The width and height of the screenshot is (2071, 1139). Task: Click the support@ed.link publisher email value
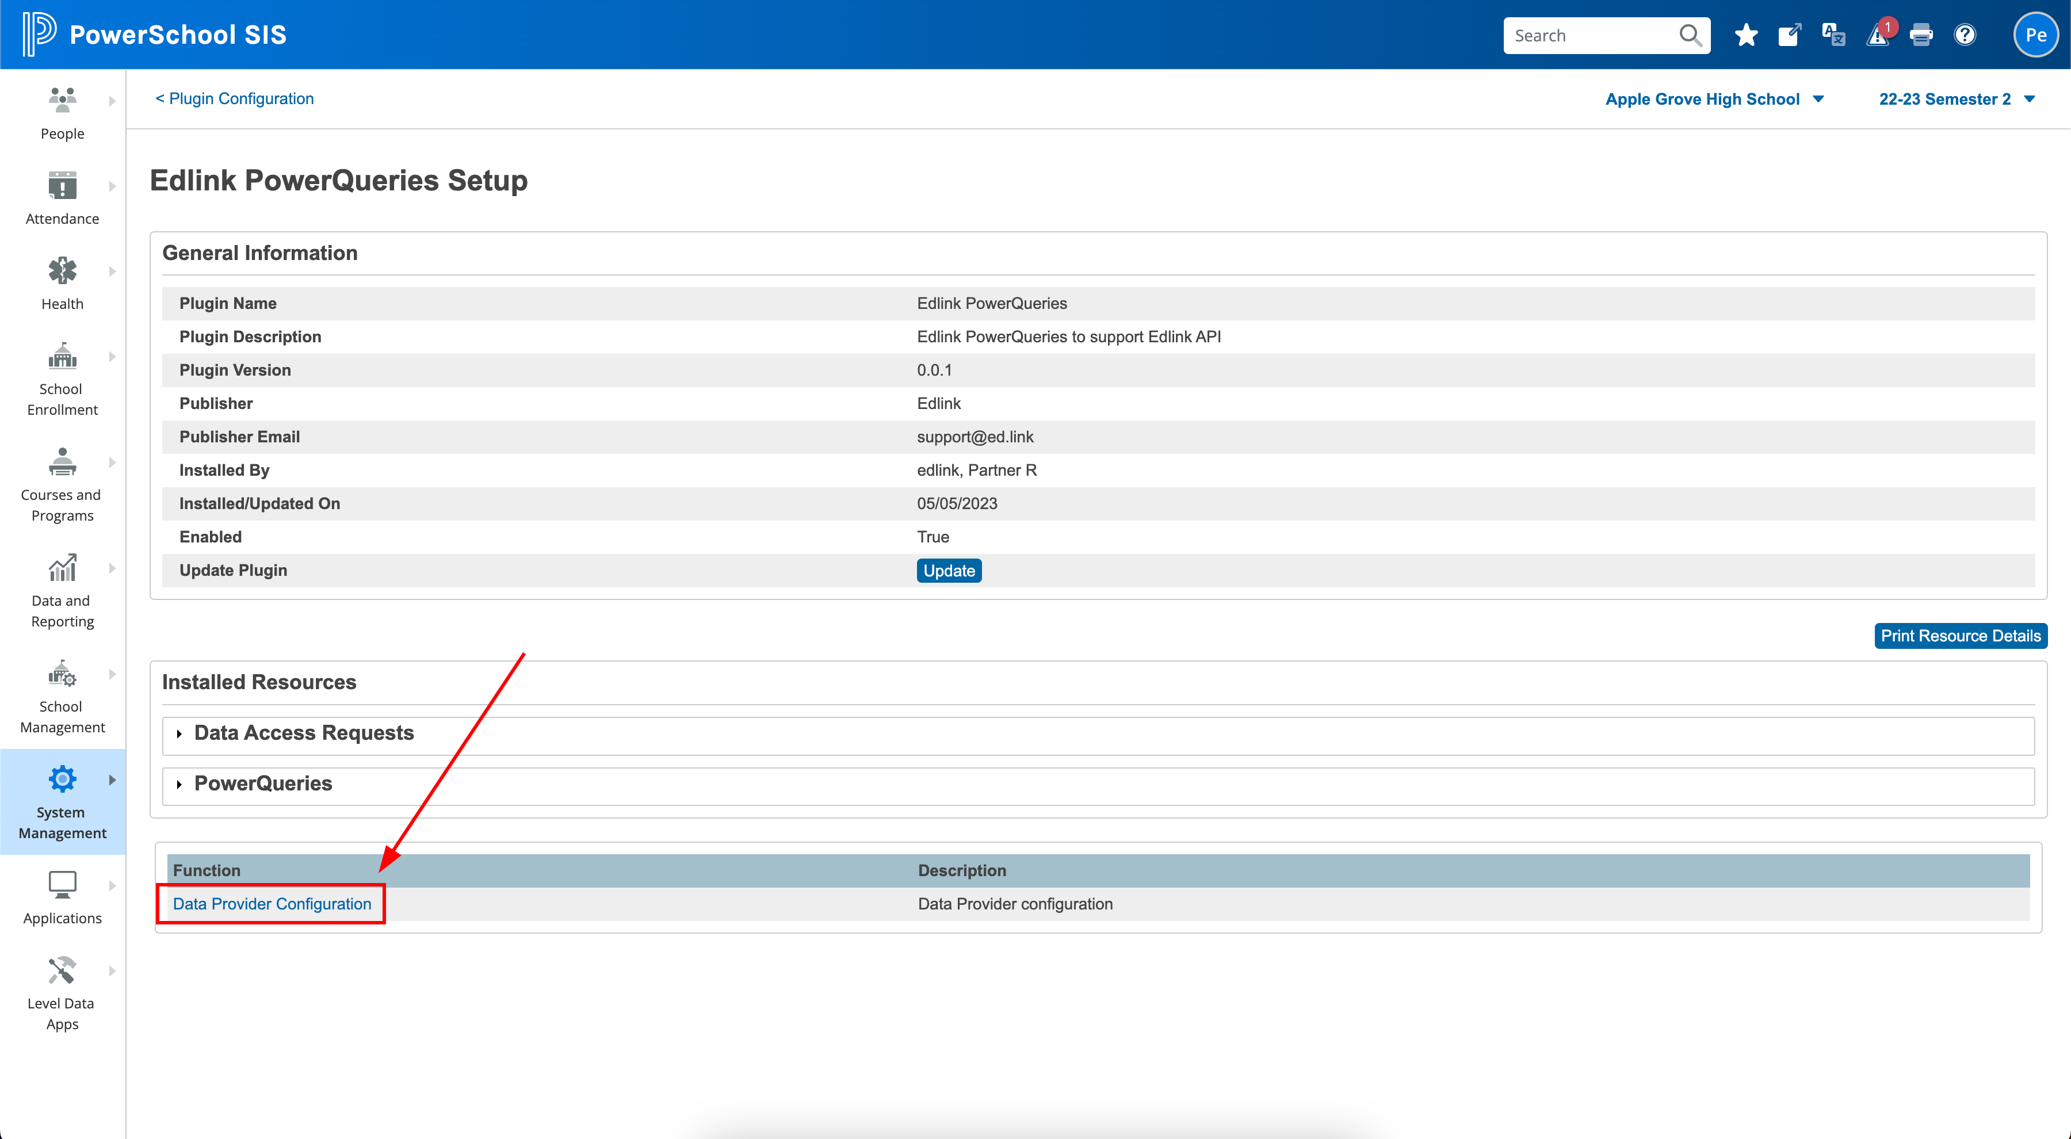coord(975,437)
